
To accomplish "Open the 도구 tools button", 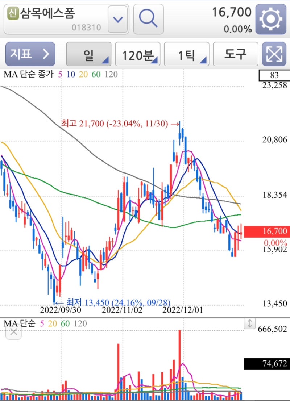I will click(235, 54).
